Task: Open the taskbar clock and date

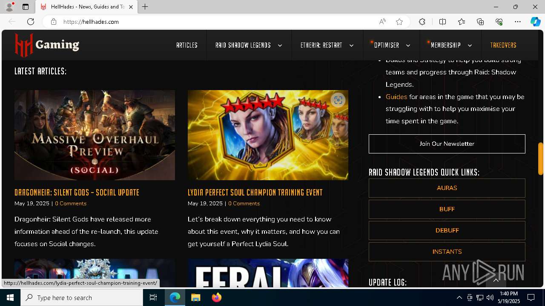Action: pos(508,297)
